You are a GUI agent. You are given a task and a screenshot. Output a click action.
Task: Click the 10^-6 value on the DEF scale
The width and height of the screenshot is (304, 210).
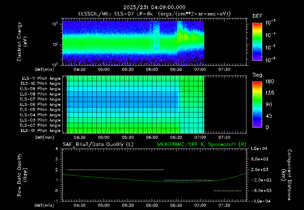(270, 60)
